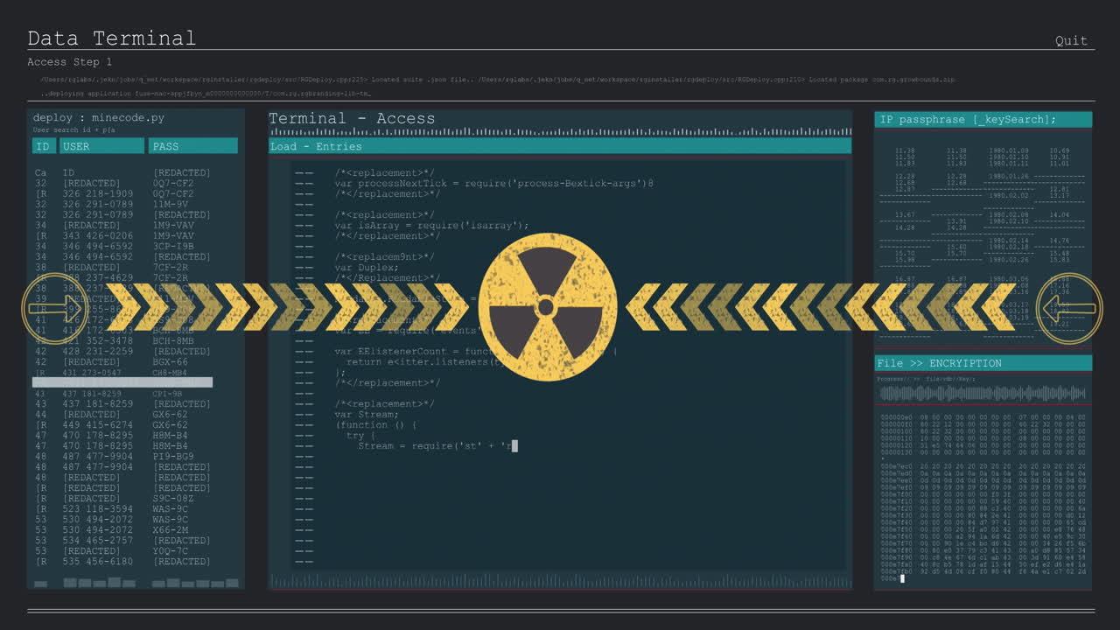This screenshot has width=1120, height=630.
Task: Click the radiation hazard symbol
Action: click(547, 308)
